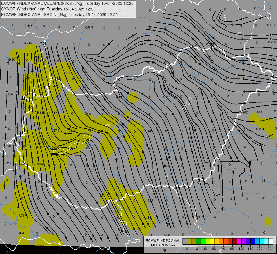Viewport: 277px width, 254px height.
Task: Click the SYNOP Wind 10m header line
Action: [48, 9]
